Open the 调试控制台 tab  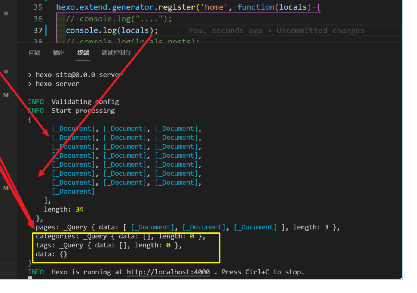(x=116, y=53)
